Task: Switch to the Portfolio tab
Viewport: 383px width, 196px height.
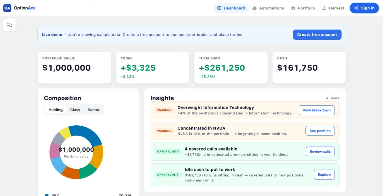Action: click(303, 8)
